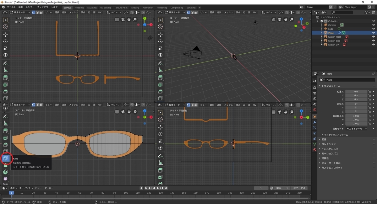Switch to the Shading workspace tab
The image size is (377, 204).
click(135, 8)
